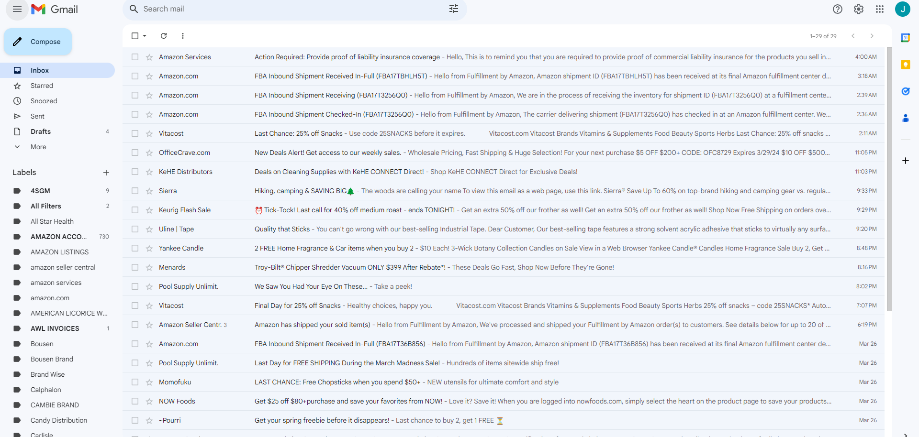919x437 pixels.
Task: Open Google Calendar side panel
Action: pos(906,38)
